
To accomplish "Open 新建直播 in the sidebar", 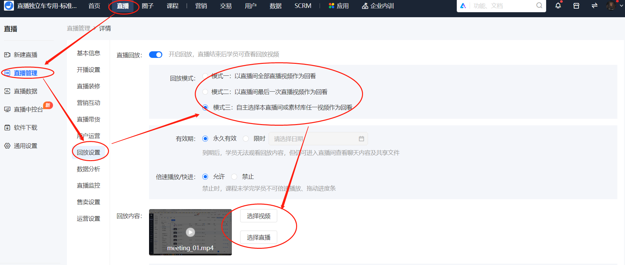I will click(x=21, y=55).
